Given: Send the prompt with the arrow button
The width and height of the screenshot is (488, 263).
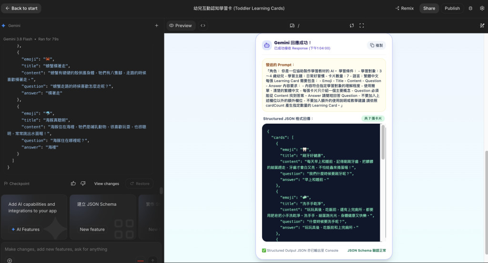Looking at the screenshot, I should [x=153, y=260].
